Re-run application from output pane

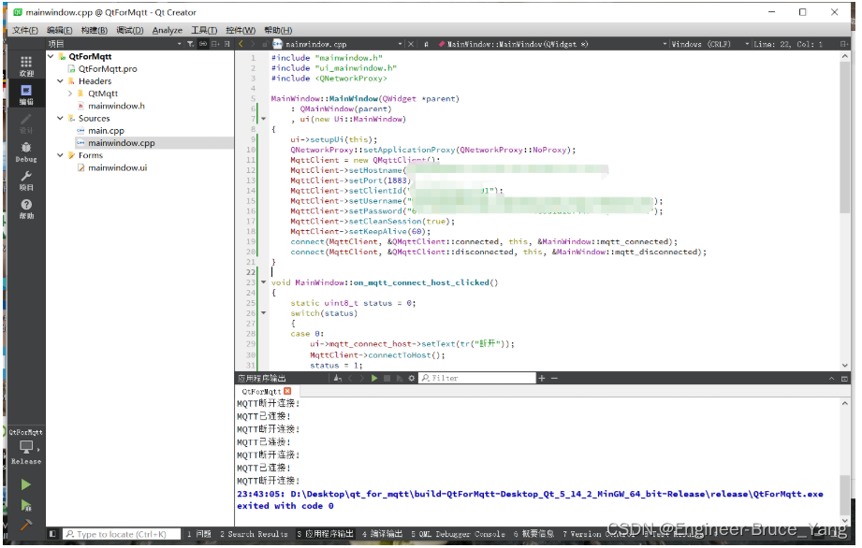tap(374, 379)
